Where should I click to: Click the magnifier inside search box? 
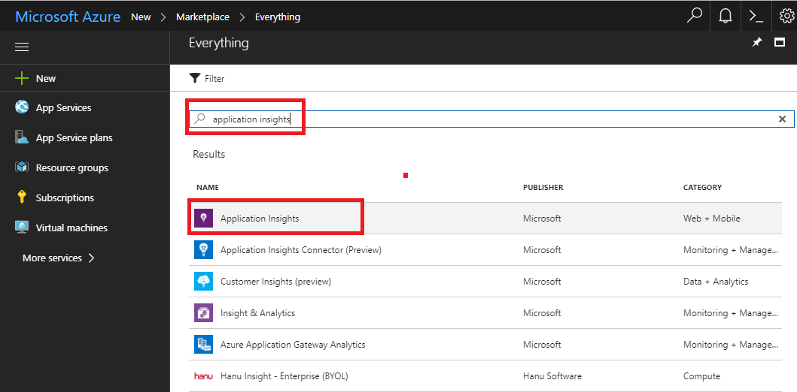pyautogui.click(x=199, y=119)
